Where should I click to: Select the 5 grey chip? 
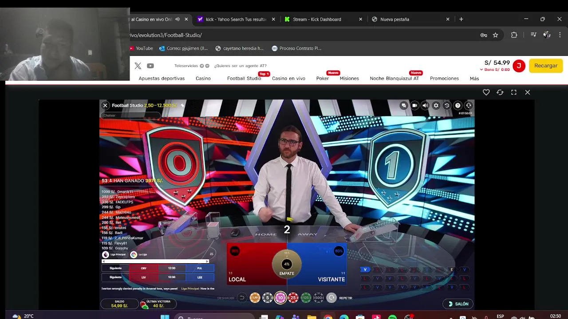(x=268, y=298)
